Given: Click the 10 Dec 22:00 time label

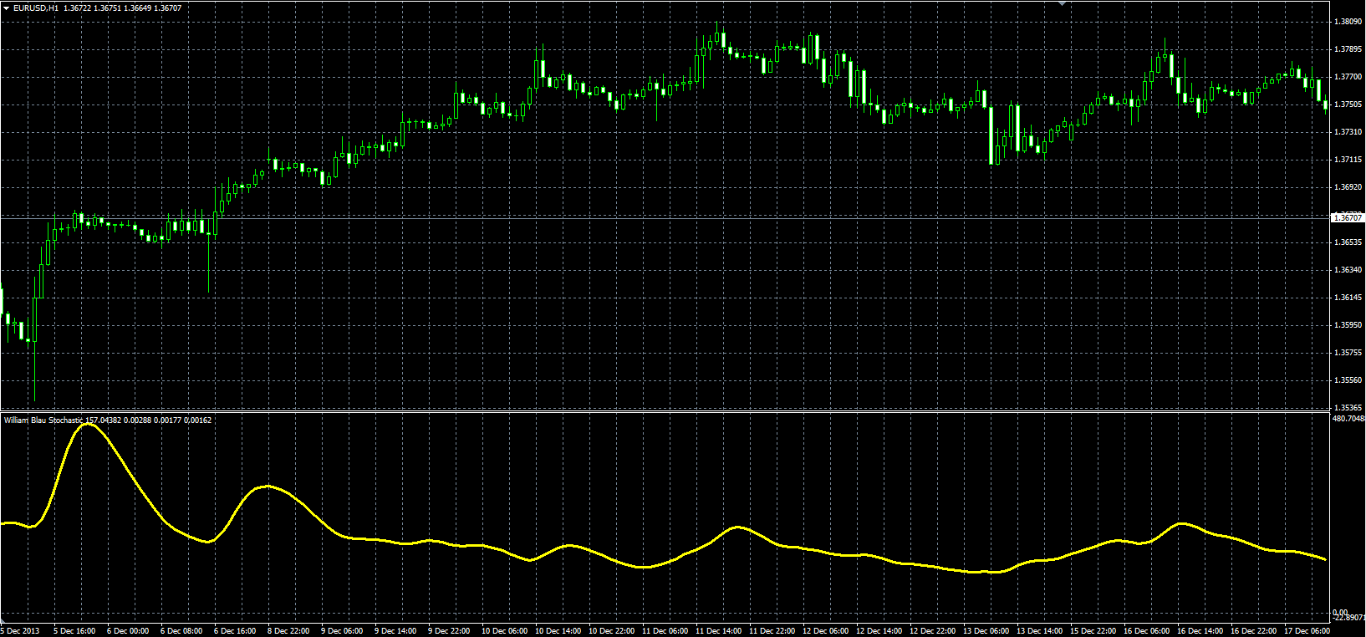Looking at the screenshot, I should tap(611, 631).
